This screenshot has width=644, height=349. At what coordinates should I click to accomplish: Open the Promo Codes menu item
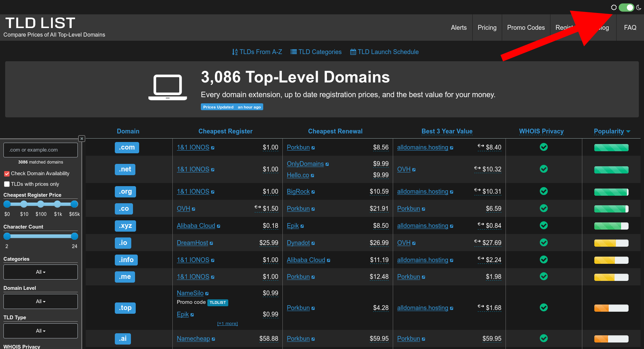click(526, 27)
